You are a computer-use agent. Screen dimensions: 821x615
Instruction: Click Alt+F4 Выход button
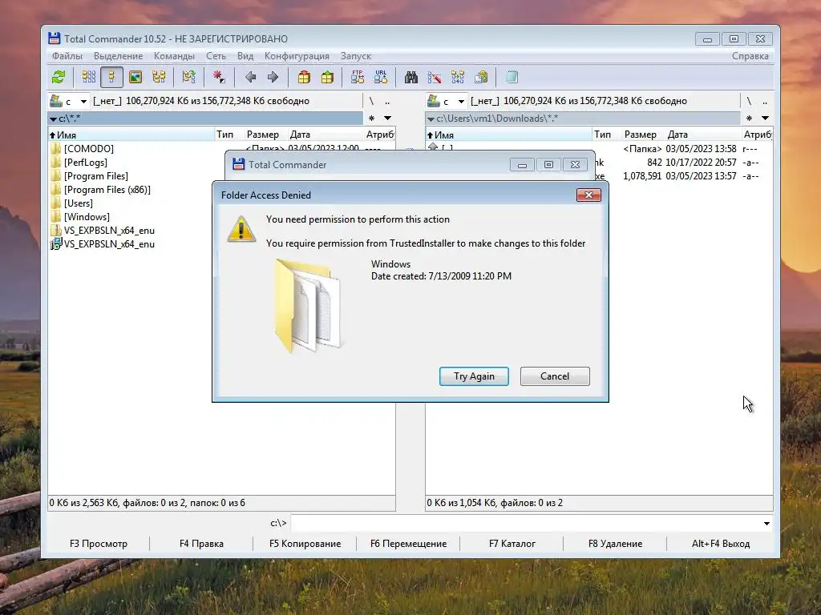[x=721, y=544]
